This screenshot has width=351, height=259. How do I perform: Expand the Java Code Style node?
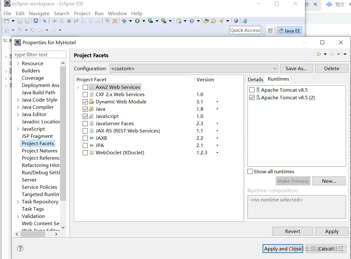tap(18, 100)
